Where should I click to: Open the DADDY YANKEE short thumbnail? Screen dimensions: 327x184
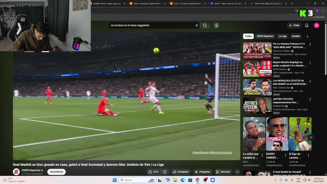(277, 134)
